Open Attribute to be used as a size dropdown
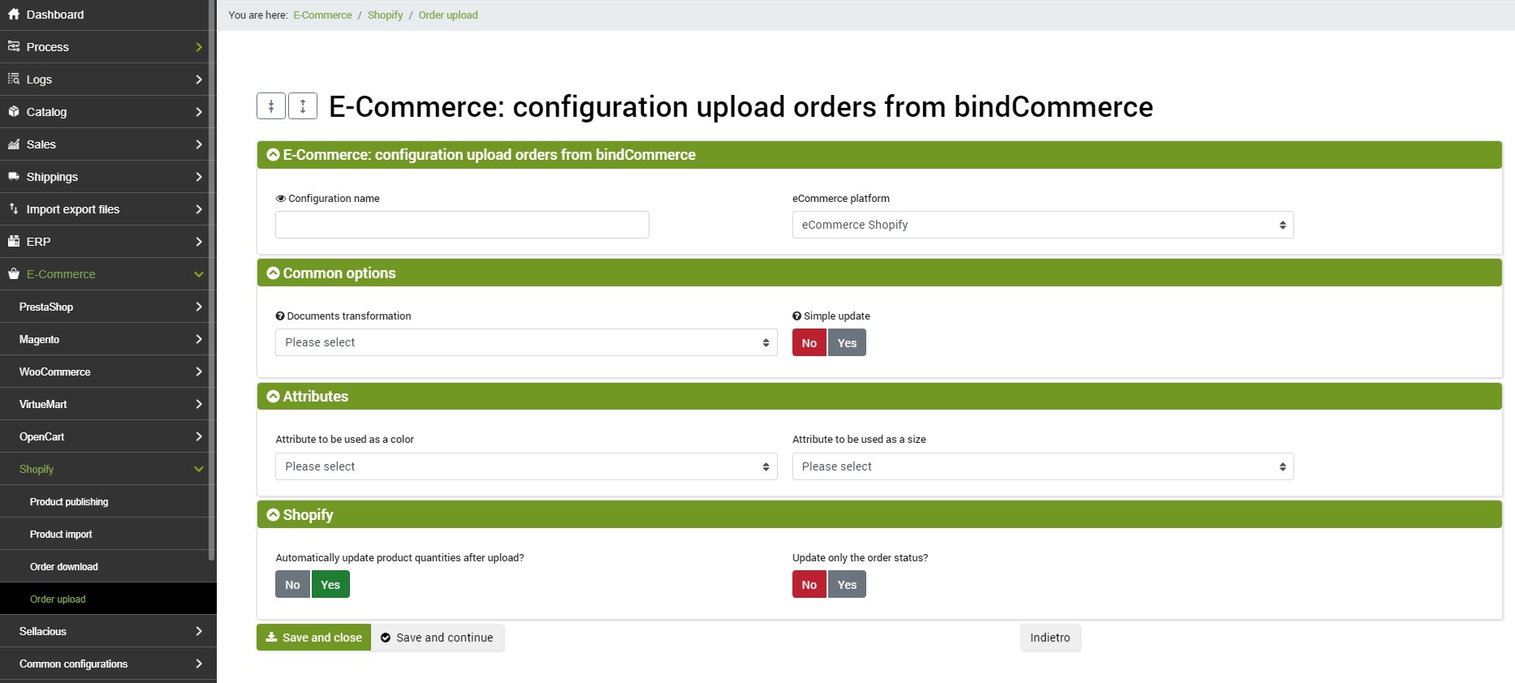 (1042, 466)
